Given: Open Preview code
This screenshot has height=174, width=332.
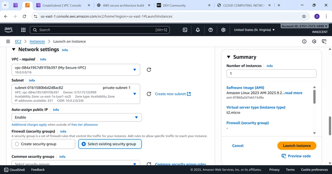Looking at the screenshot, I should tap(296, 156).
